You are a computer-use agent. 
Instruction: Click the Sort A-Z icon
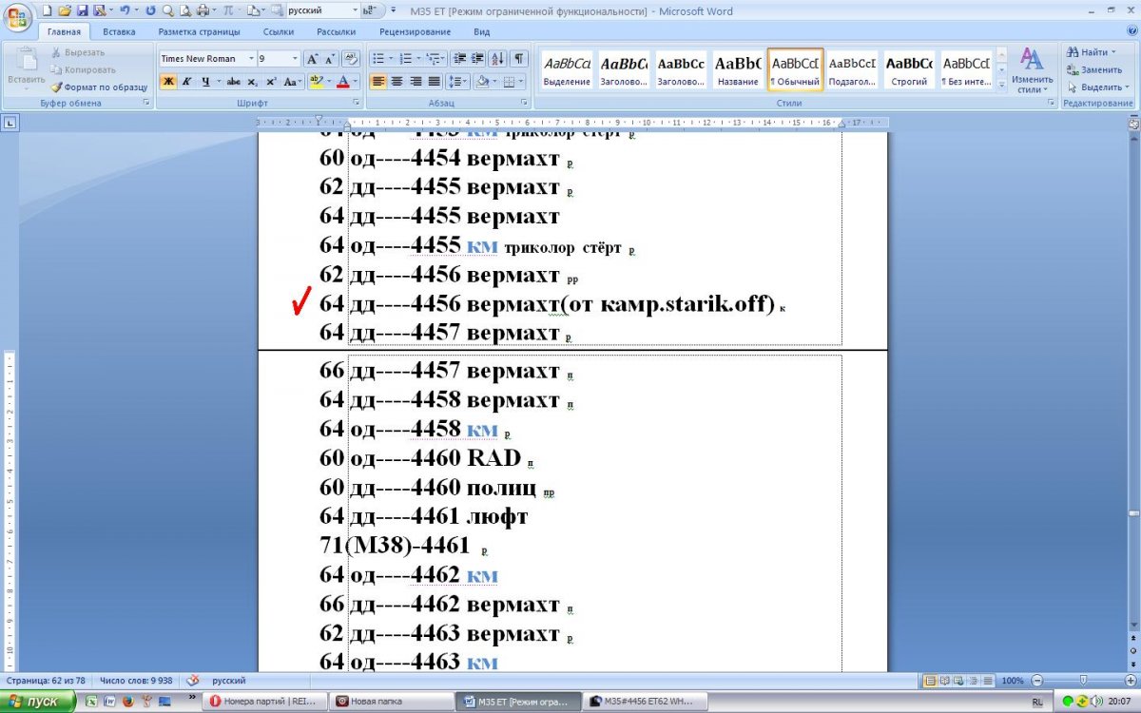(498, 58)
